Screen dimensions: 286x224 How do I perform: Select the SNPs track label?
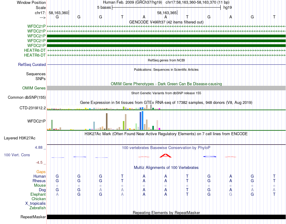(41, 79)
